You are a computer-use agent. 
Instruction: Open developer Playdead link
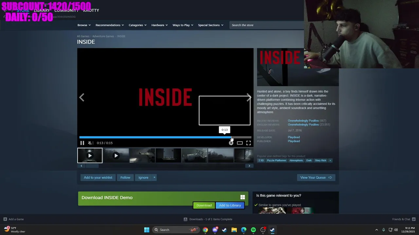(294, 137)
